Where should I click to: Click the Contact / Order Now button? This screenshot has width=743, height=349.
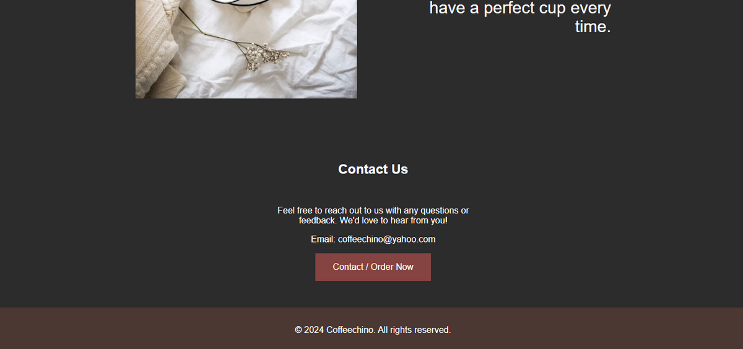373,267
